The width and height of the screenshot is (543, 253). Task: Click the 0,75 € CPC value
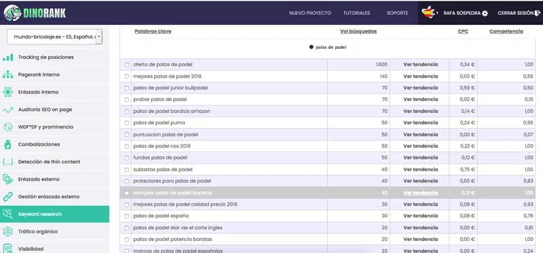point(468,170)
